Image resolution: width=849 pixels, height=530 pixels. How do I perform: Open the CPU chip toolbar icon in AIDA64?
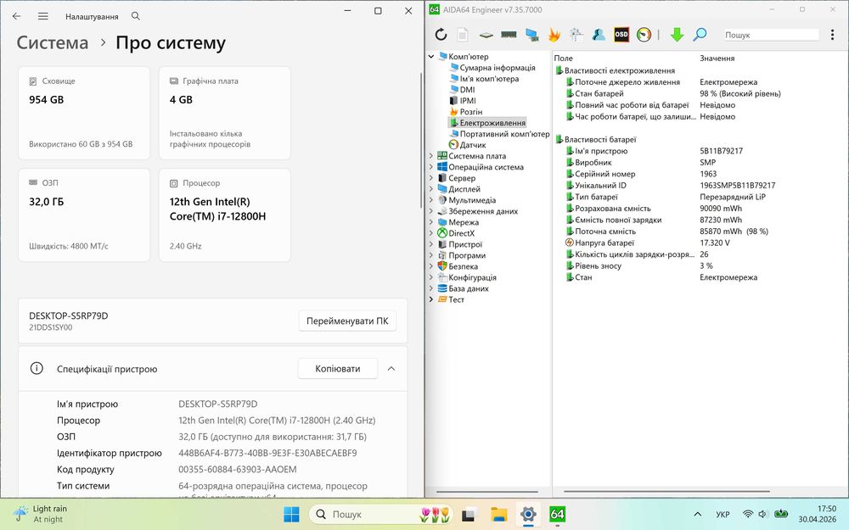[486, 35]
